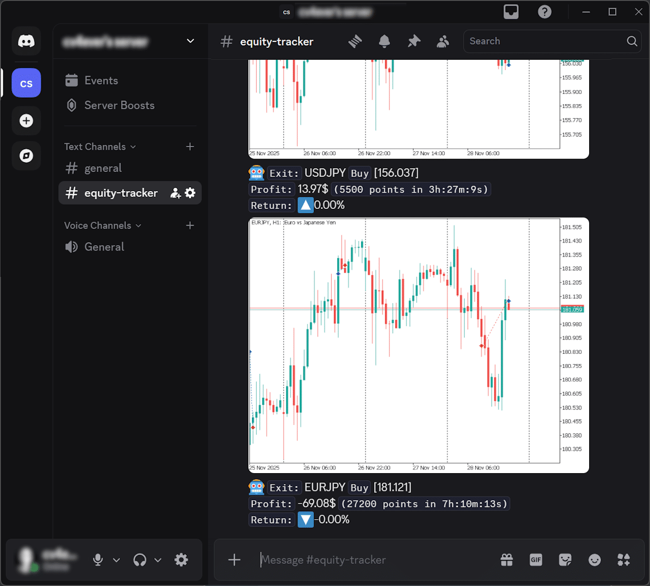Open User Settings gear icon
Screen dimensions: 650x586
click(181, 560)
